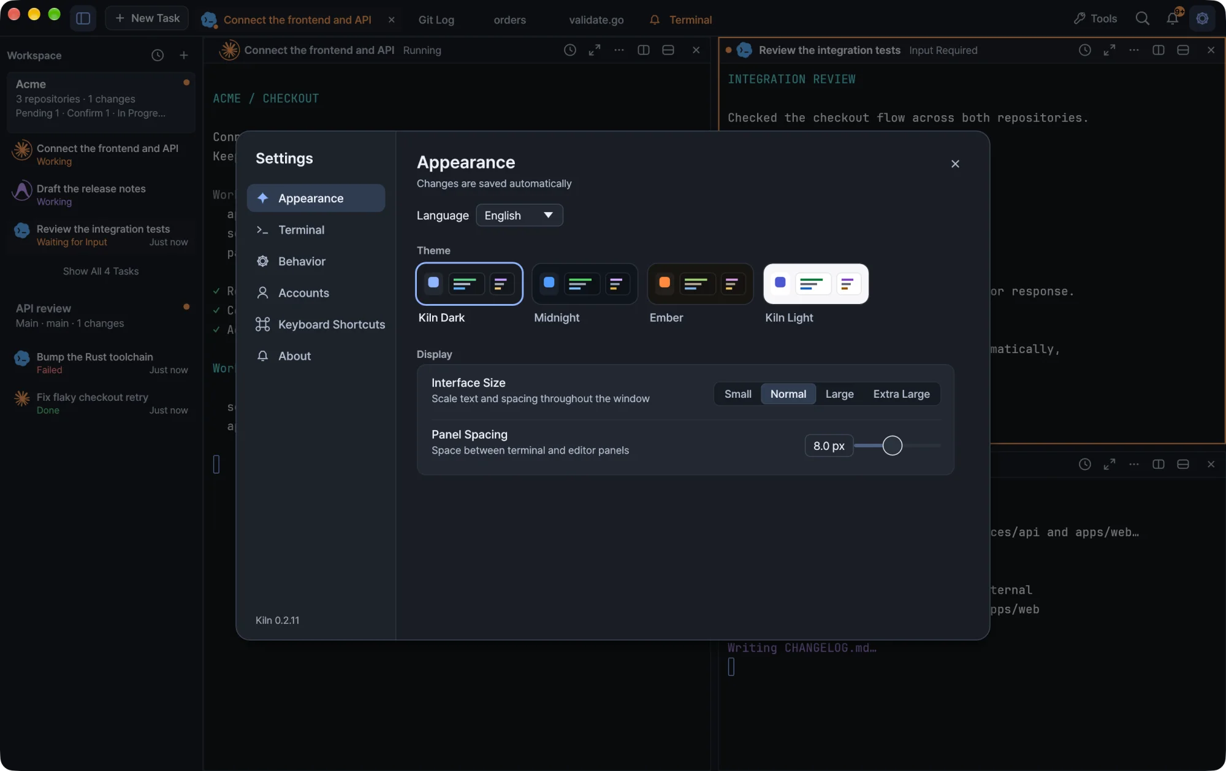Choose the Kiln Dark theme

pyautogui.click(x=469, y=284)
